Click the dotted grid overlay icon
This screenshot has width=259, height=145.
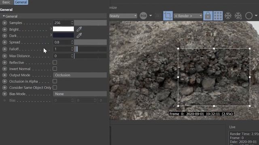coord(158,16)
